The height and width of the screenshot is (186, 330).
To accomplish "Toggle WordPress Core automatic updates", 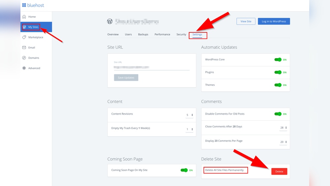I will coord(278,59).
